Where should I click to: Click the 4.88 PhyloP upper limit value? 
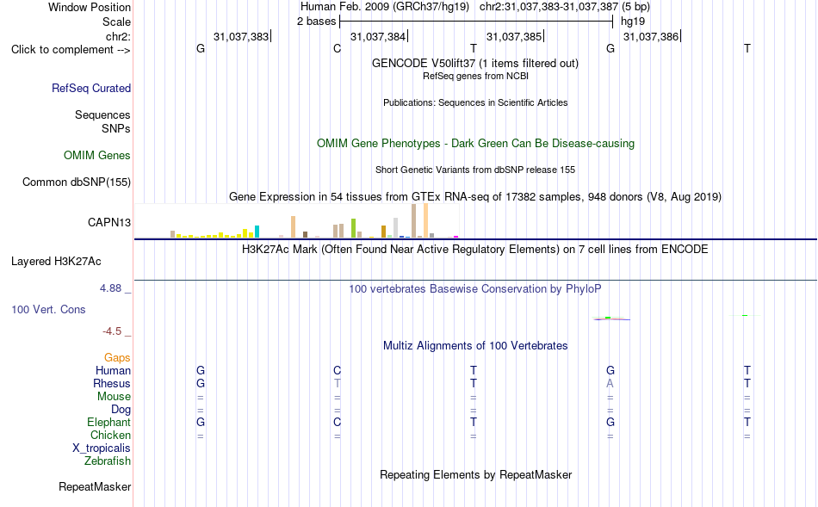tap(110, 288)
